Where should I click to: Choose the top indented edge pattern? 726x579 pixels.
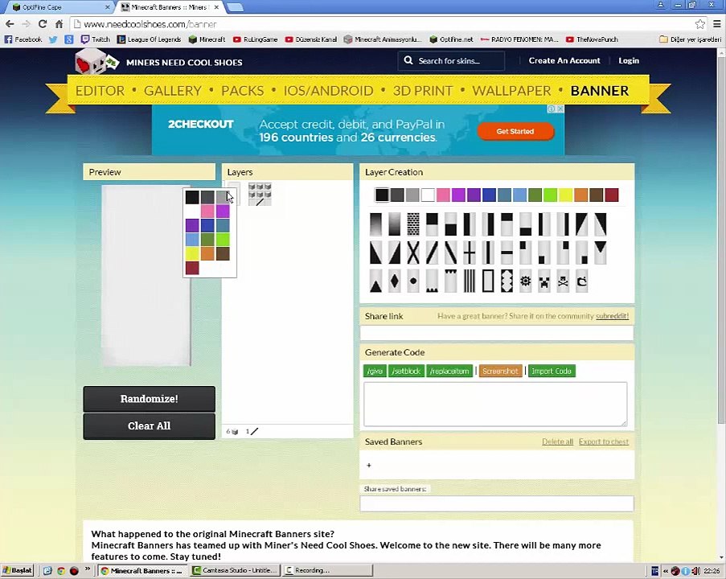pos(450,281)
